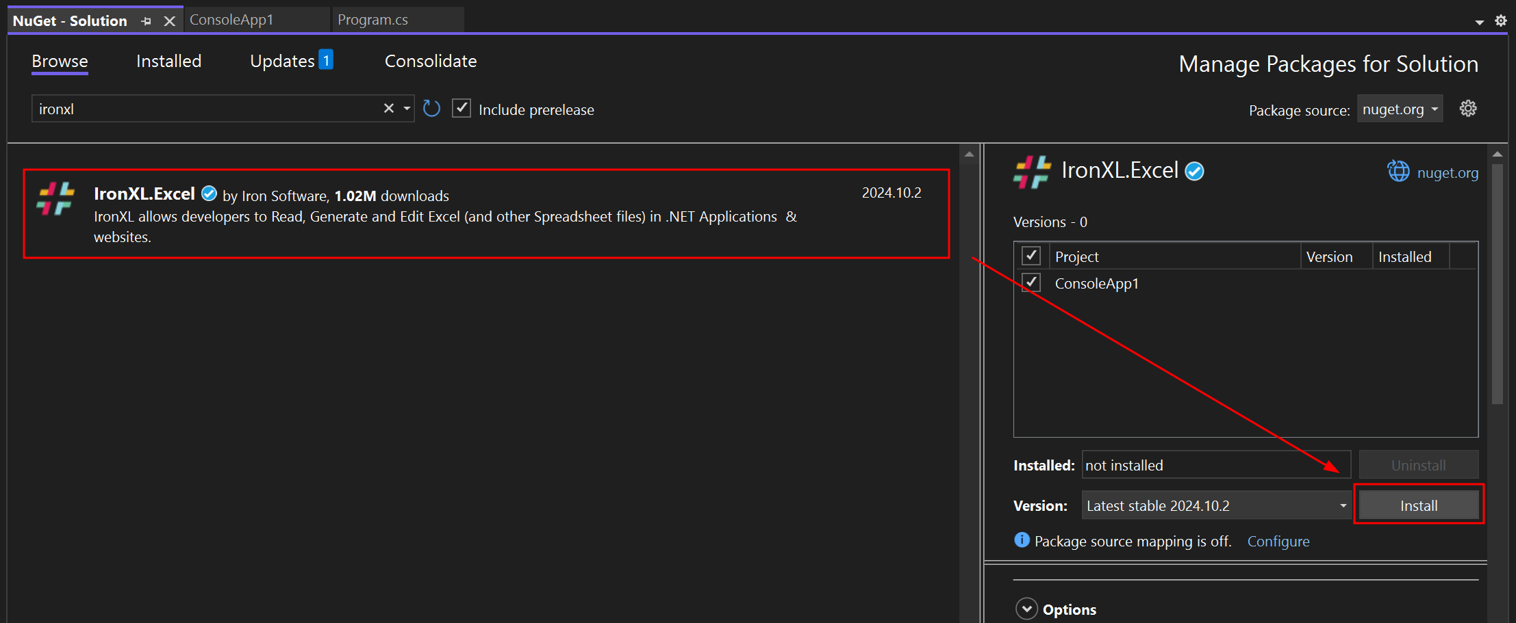
Task: Click the 2024.10.2 version text in result
Action: click(892, 193)
